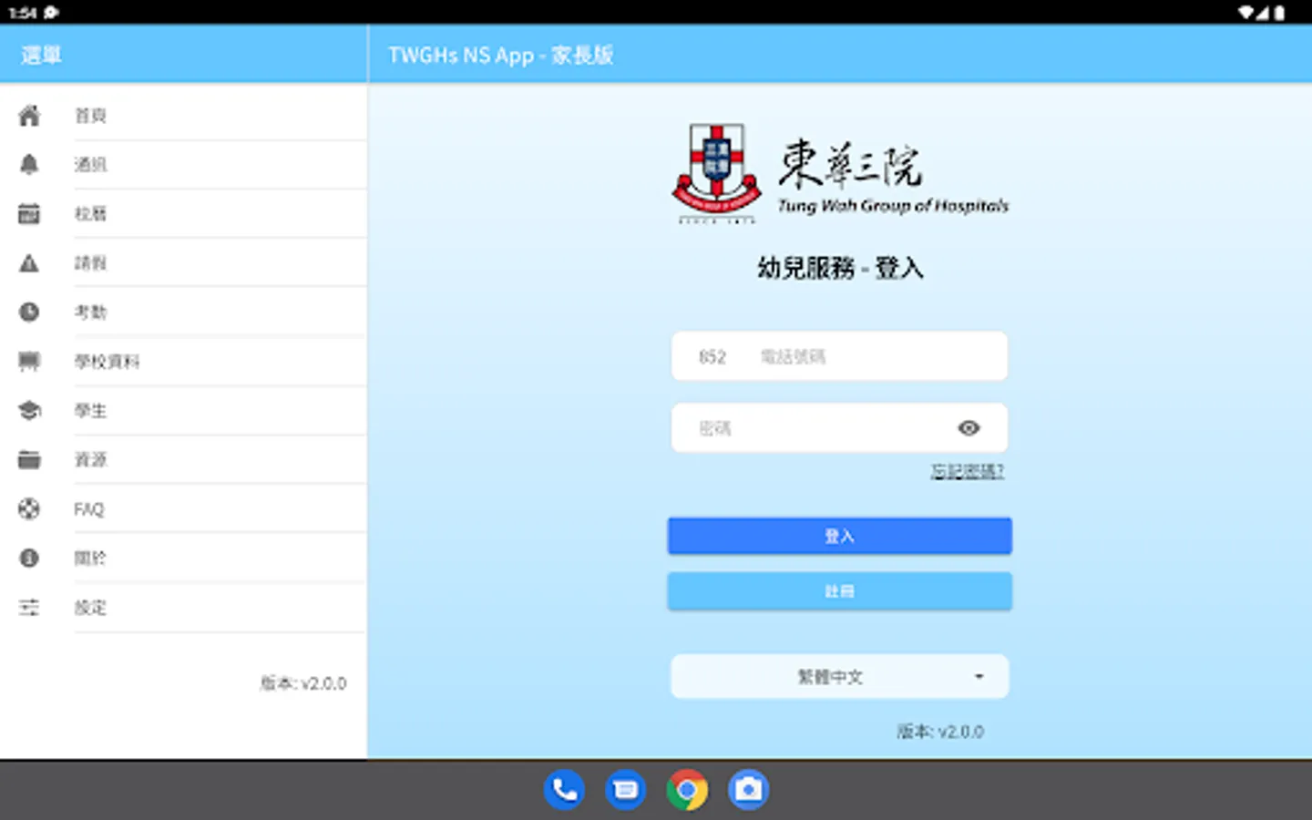Open the 校曆 calendar icon
This screenshot has height=820, width=1312.
[x=29, y=214]
